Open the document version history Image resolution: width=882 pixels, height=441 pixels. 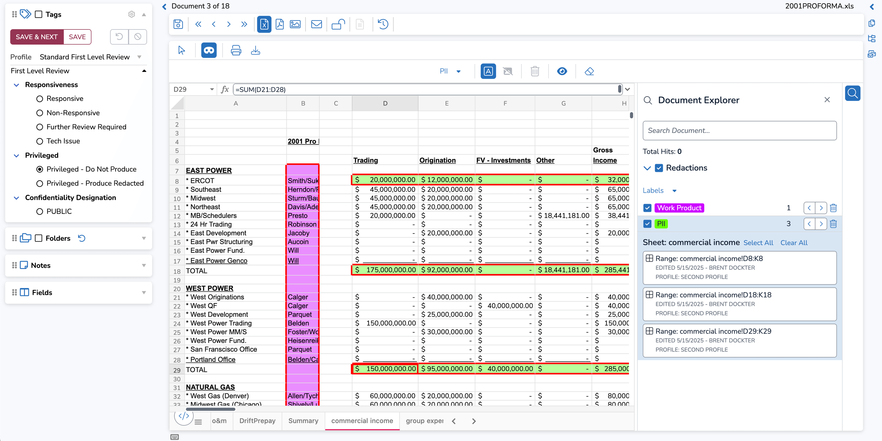tap(383, 24)
